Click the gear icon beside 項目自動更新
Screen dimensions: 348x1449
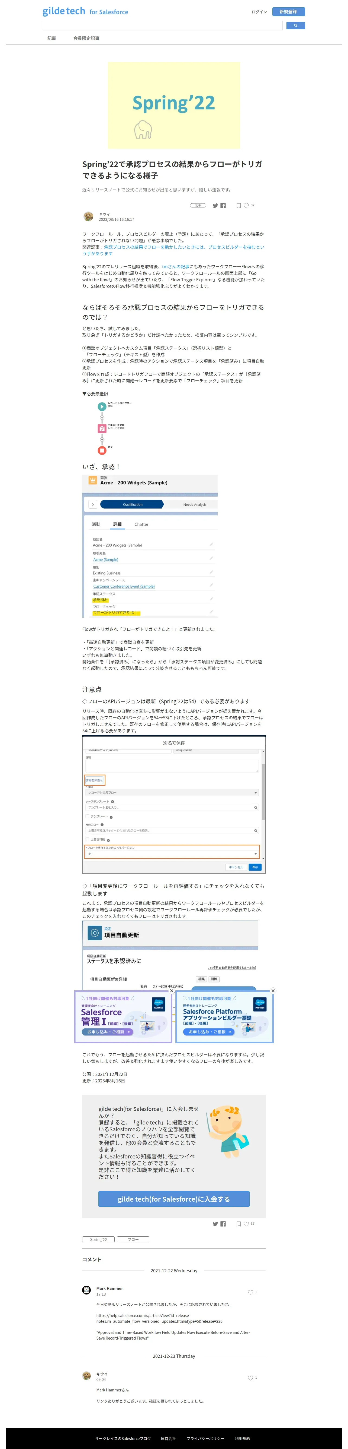[x=94, y=933]
